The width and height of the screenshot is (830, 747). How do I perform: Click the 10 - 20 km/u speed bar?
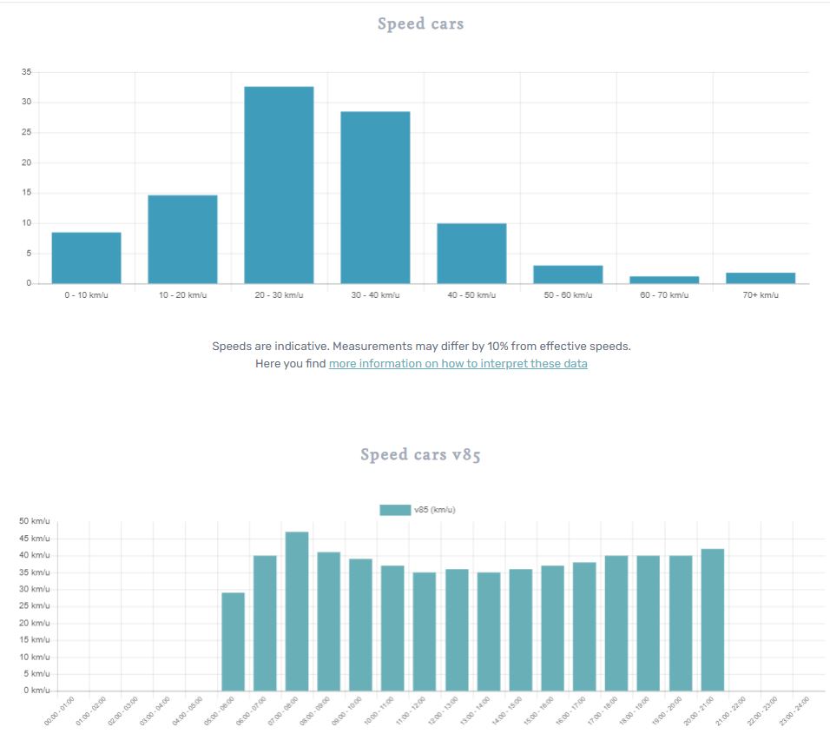pyautogui.click(x=182, y=239)
